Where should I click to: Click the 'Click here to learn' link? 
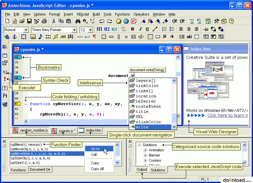(x=228, y=115)
